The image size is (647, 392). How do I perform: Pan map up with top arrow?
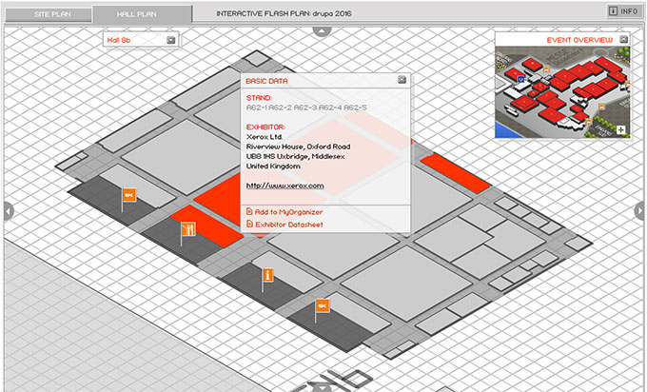point(322,30)
